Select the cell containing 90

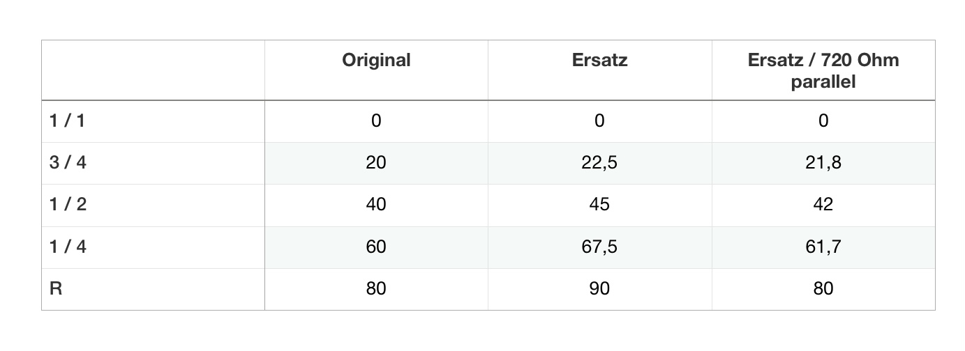(599, 288)
